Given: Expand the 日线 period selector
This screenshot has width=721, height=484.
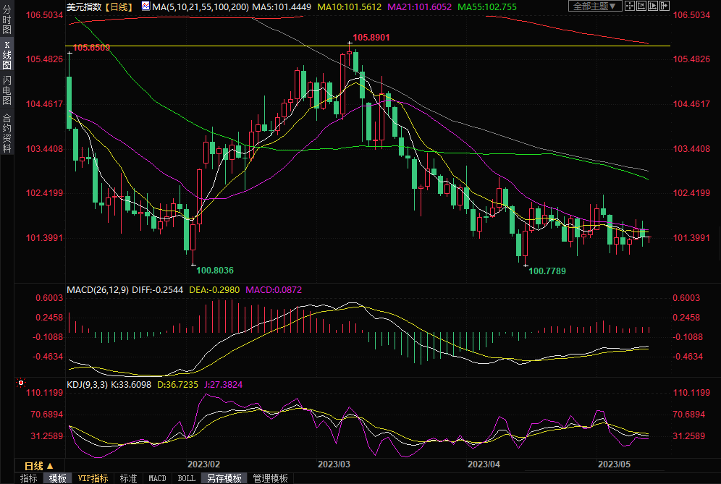Looking at the screenshot, I should coord(38,465).
